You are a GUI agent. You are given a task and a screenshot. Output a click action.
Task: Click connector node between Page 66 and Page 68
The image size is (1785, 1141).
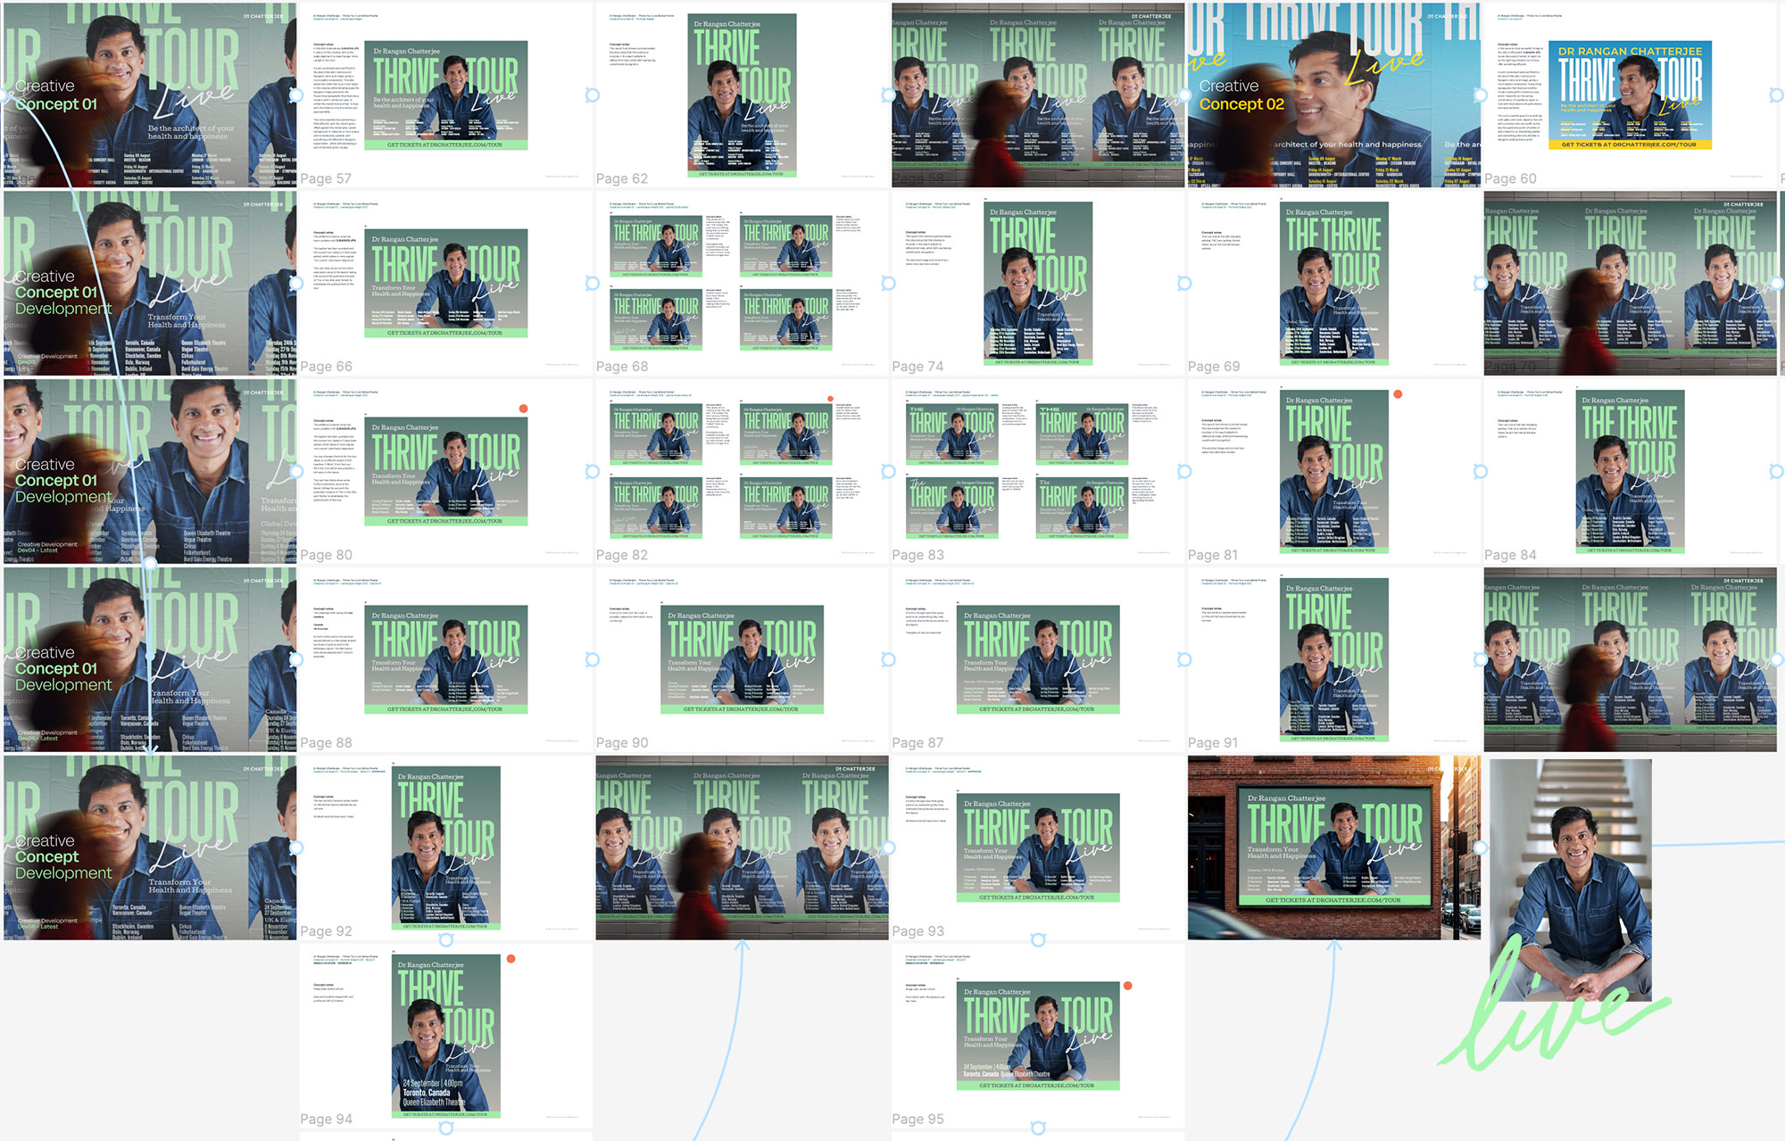tap(592, 283)
